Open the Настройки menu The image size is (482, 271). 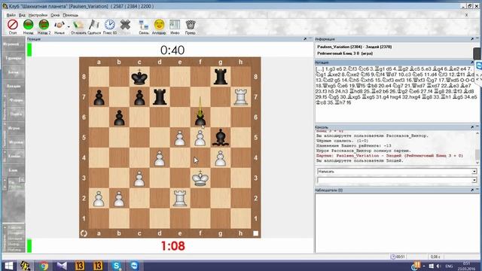(38, 15)
